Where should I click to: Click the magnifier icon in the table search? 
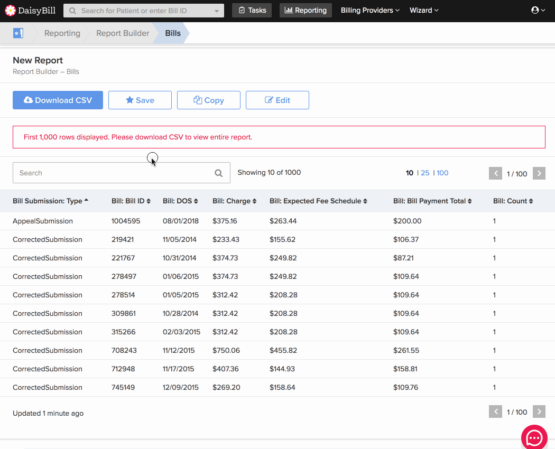pos(219,173)
